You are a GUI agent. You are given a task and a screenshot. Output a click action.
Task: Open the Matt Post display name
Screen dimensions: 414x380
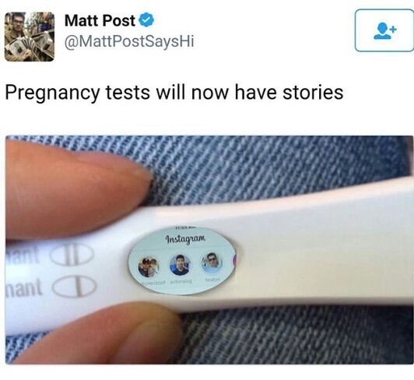tap(100, 20)
